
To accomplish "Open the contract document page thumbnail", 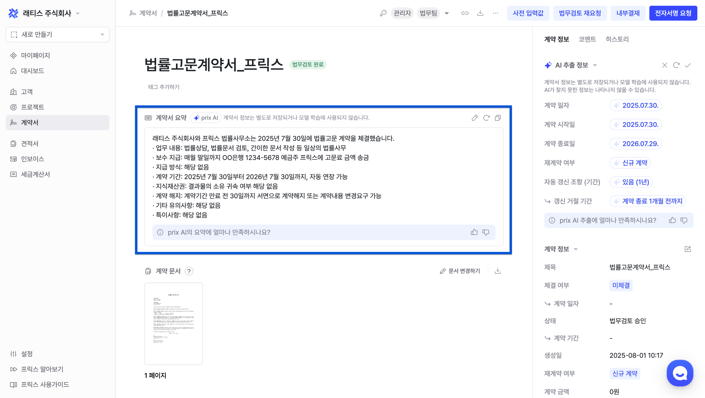I will click(x=174, y=324).
